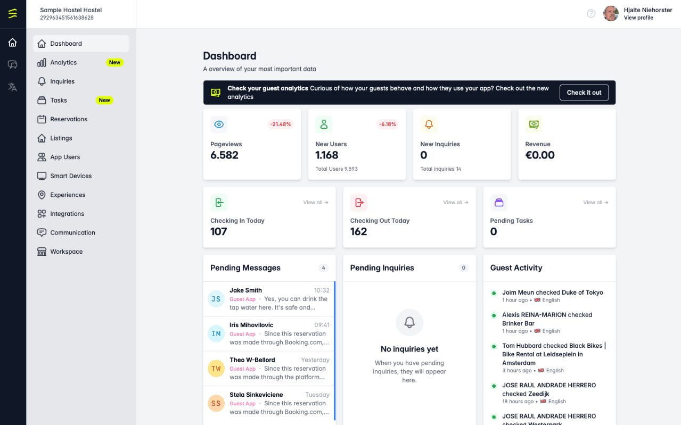Open Listings in the sidebar
Viewport: 681px width, 425px height.
coord(81,138)
